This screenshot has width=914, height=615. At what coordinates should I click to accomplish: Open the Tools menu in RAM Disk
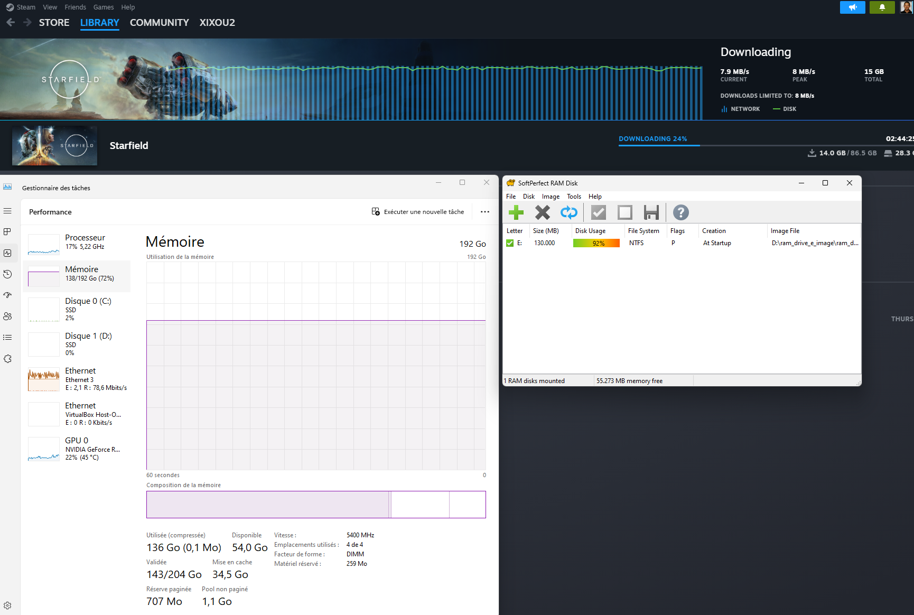point(574,197)
